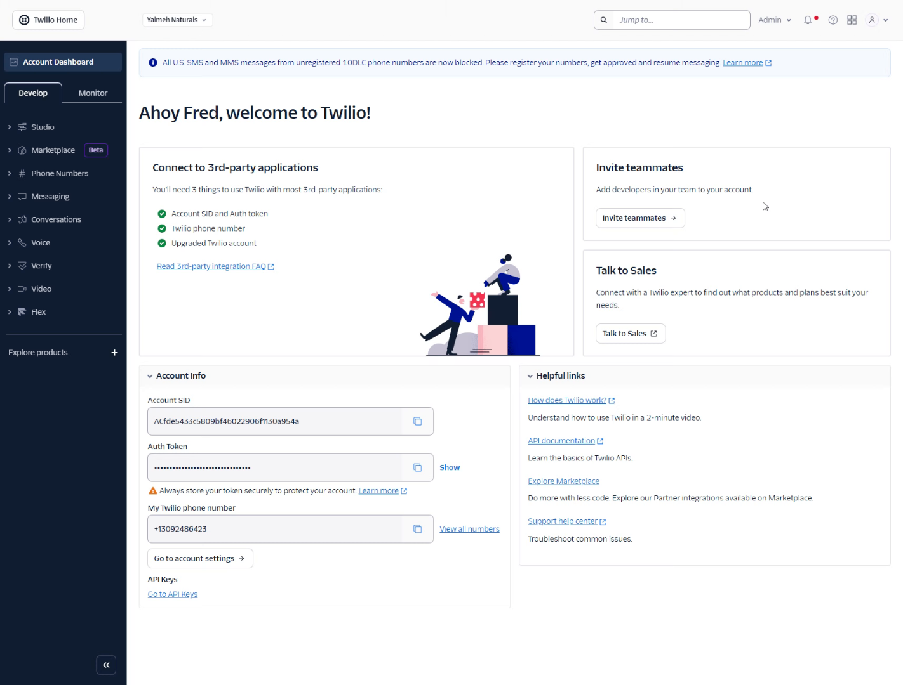Screen dimensions: 903x685
Task: Show the hidden Auth Token
Action: tap(450, 467)
